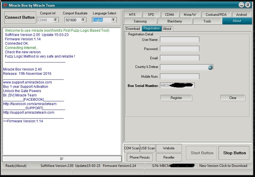Minimize the Miracle Box window
This screenshot has width=255, height=177.
(x=241, y=5)
